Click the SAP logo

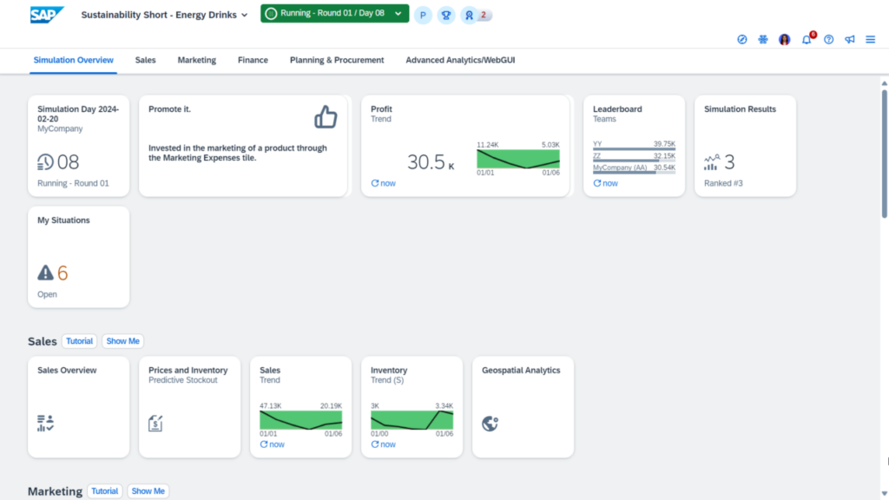[47, 15]
